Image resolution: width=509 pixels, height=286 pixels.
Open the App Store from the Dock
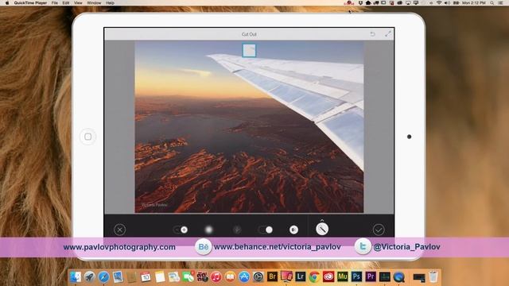point(244,276)
